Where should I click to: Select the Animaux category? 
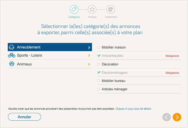[24, 64]
